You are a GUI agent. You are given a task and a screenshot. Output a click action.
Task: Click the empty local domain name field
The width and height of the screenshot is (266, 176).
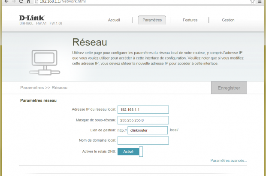tap(143, 141)
